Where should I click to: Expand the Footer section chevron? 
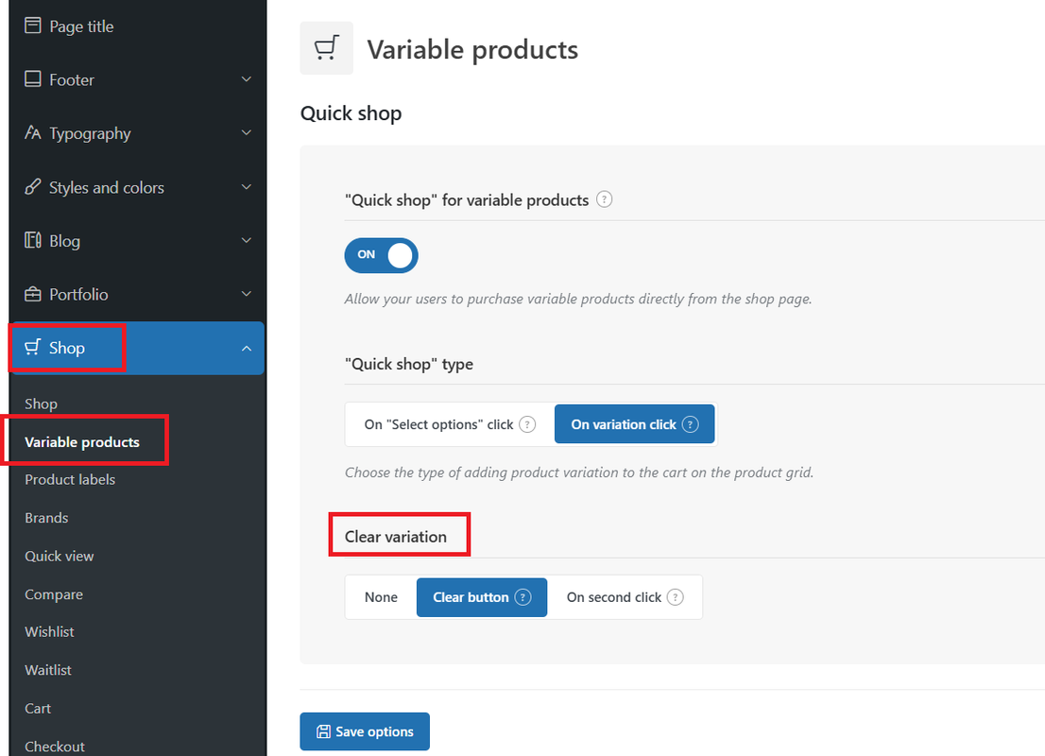[247, 79]
